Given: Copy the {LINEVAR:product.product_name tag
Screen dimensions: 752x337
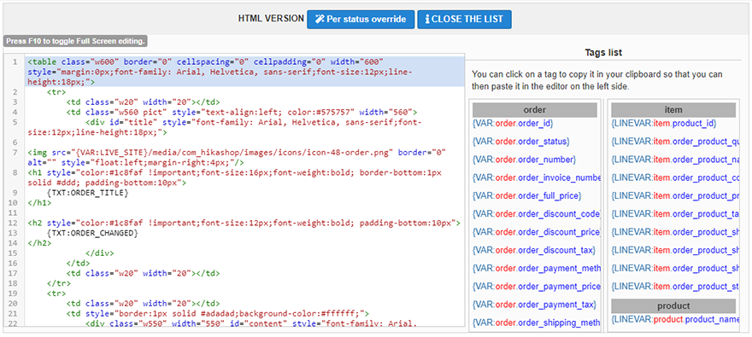Looking at the screenshot, I should (x=675, y=319).
